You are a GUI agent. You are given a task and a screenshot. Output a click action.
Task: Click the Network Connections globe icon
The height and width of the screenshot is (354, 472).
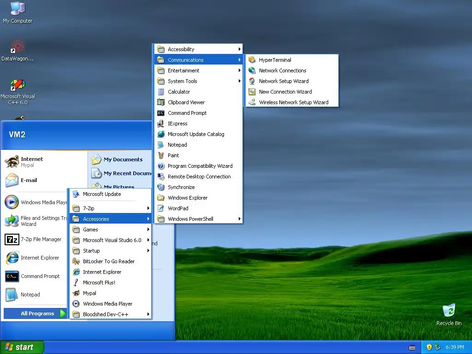tap(252, 71)
